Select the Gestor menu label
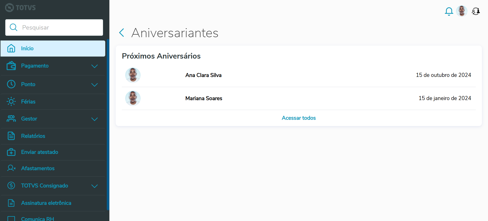Screen dimensions: 488x221 (29, 119)
